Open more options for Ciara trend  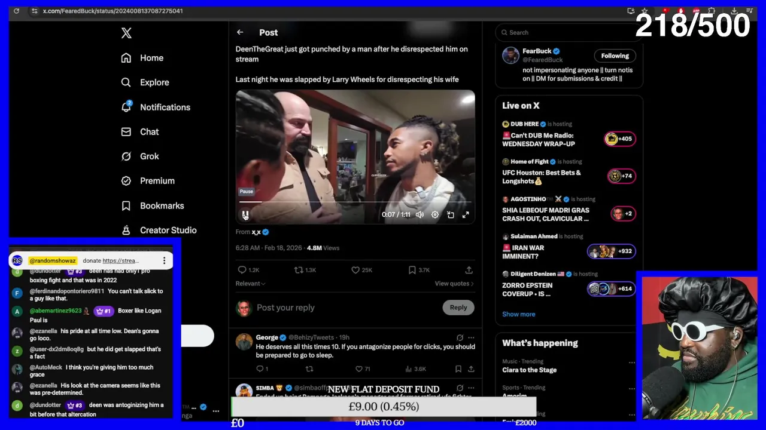[x=631, y=362]
